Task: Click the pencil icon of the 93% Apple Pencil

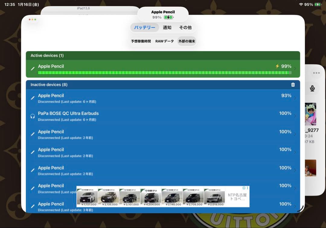Action: (33, 98)
